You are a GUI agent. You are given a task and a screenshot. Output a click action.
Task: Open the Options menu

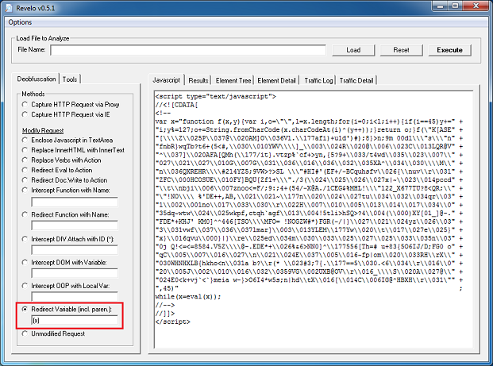tap(20, 22)
